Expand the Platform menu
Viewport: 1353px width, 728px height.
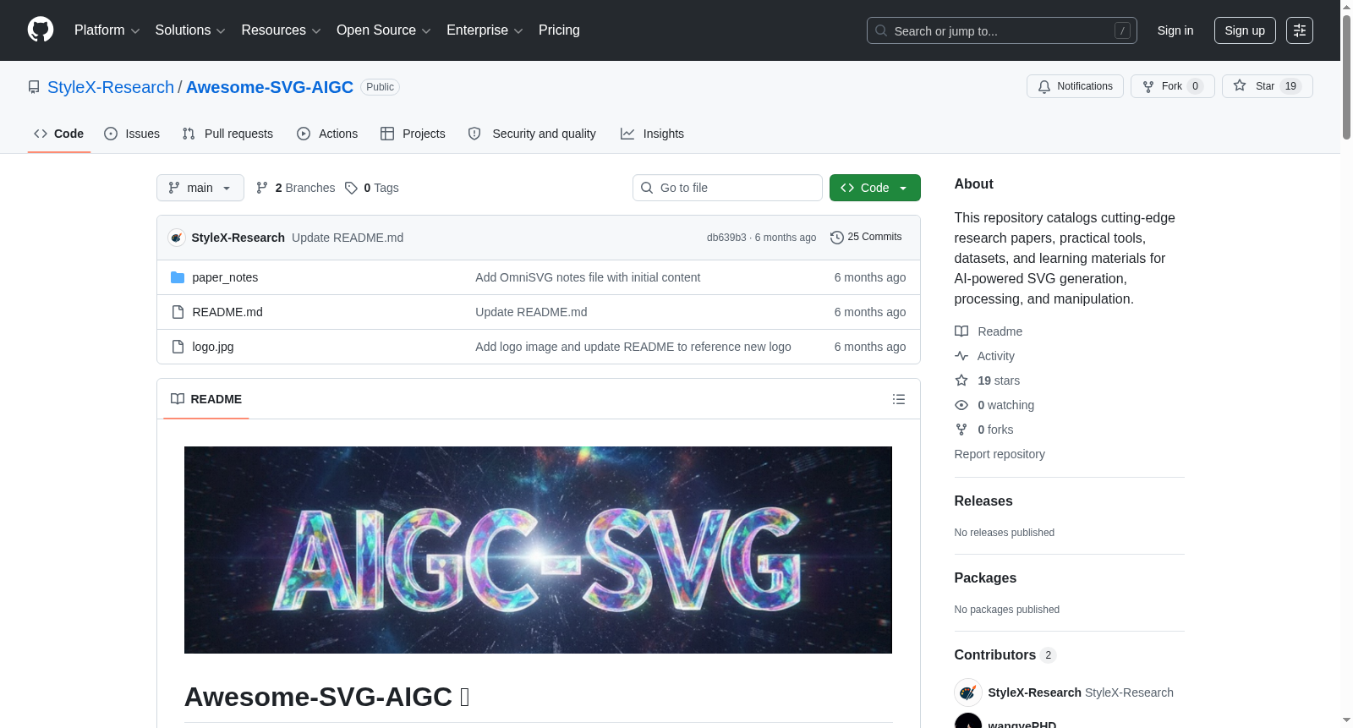[107, 30]
